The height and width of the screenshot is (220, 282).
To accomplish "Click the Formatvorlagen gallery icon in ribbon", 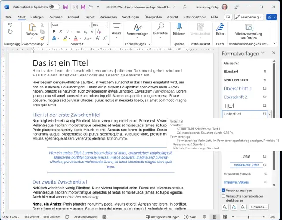I will click(x=137, y=28).
